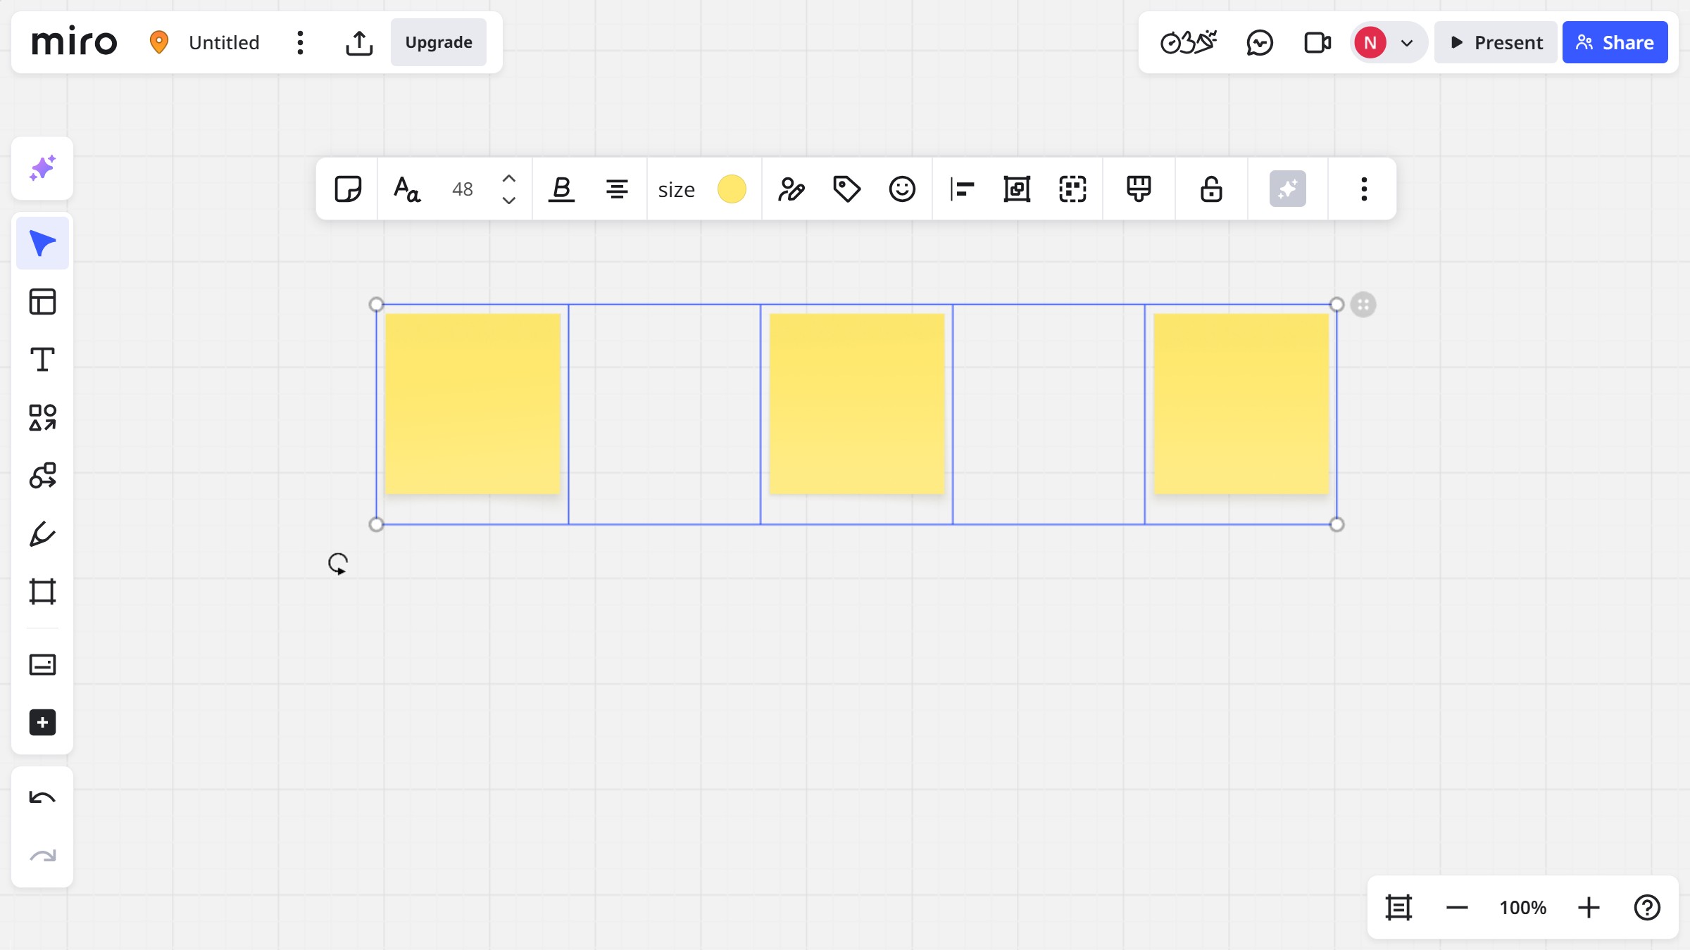Increase font size with up chevron
Screen dimensions: 1690x950
508,179
